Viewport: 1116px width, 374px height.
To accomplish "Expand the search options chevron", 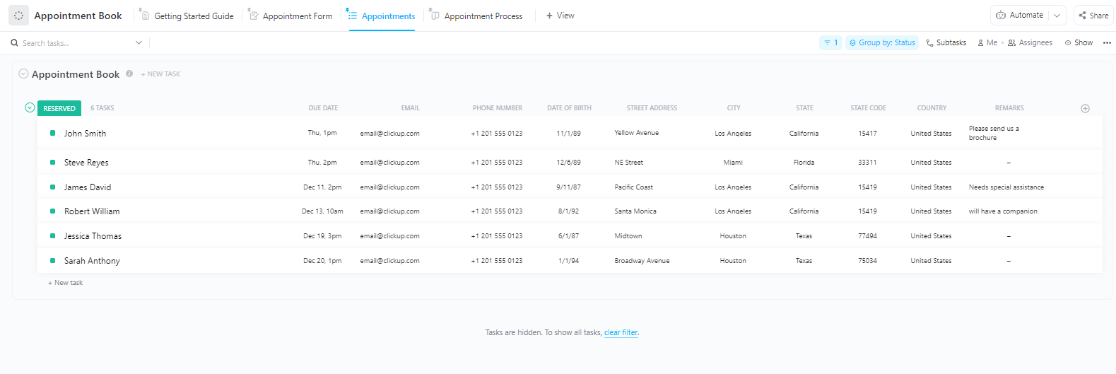I will 139,42.
